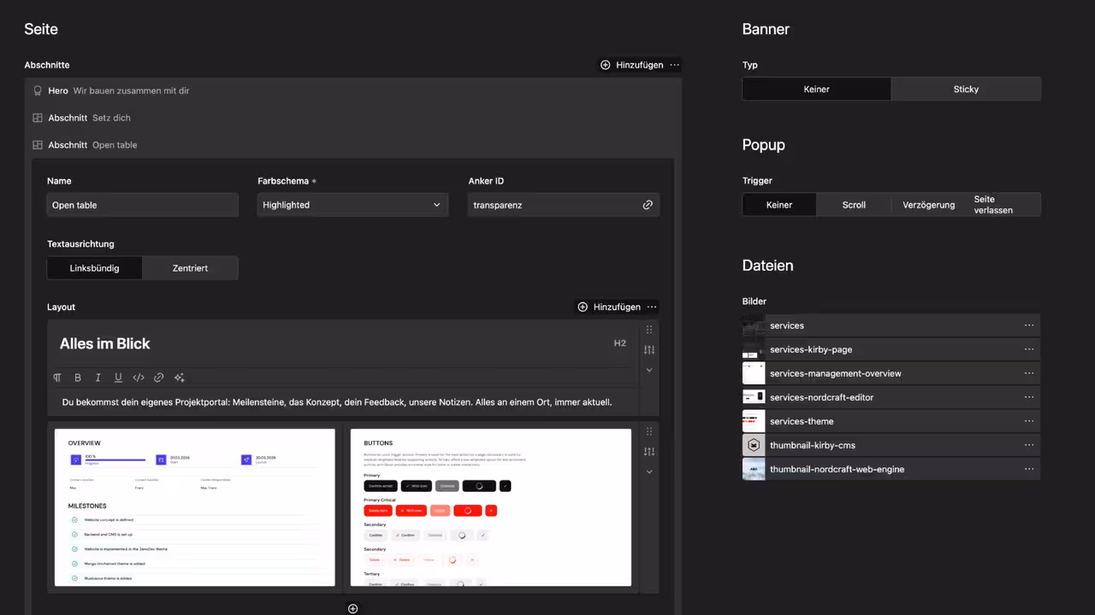Click Hinzufügen next to Layout
The image size is (1095, 615).
pyautogui.click(x=608, y=307)
